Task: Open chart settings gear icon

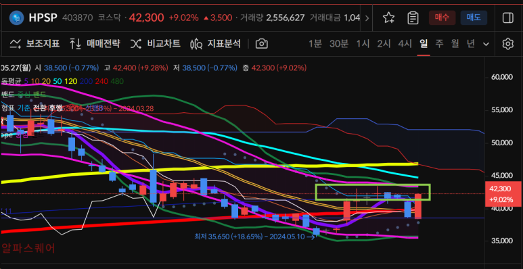Action: 507,44
